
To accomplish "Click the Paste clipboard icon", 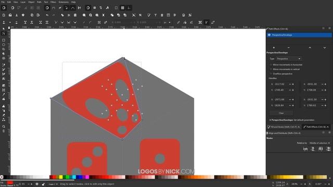I will 75,15.
